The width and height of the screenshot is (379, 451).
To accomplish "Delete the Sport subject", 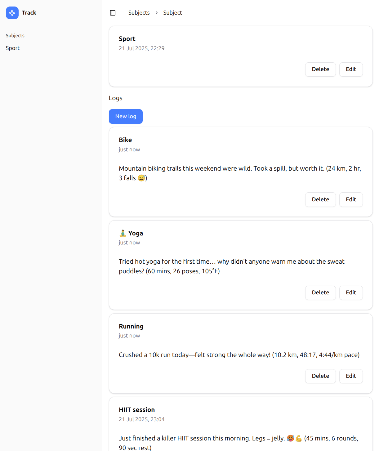I will point(320,69).
